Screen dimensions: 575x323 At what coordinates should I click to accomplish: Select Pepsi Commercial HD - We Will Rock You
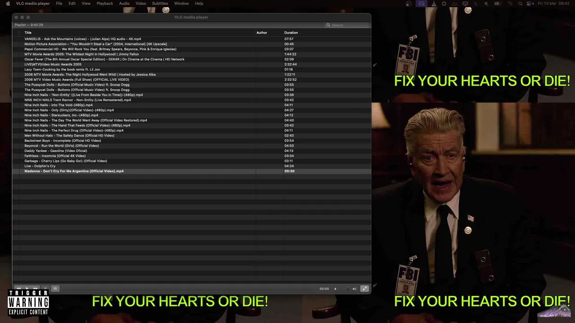click(192, 49)
